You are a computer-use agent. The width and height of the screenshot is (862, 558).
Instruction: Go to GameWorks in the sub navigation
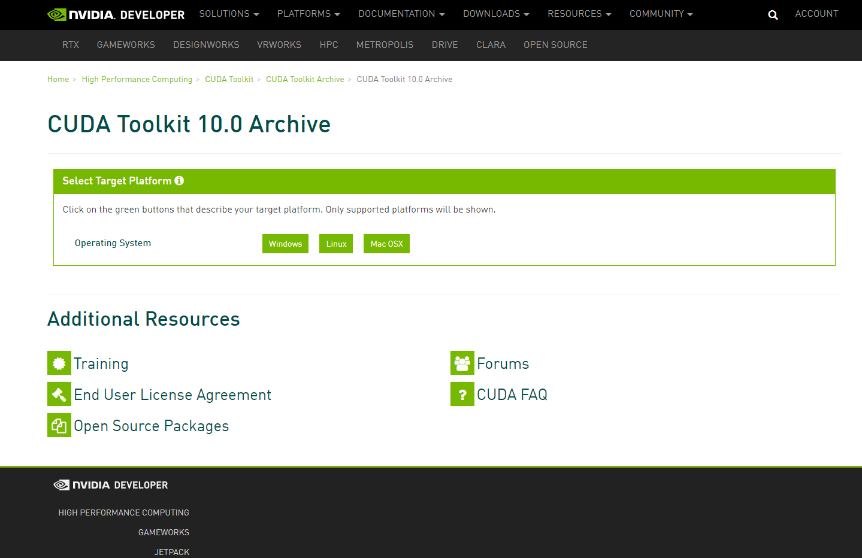click(x=126, y=45)
